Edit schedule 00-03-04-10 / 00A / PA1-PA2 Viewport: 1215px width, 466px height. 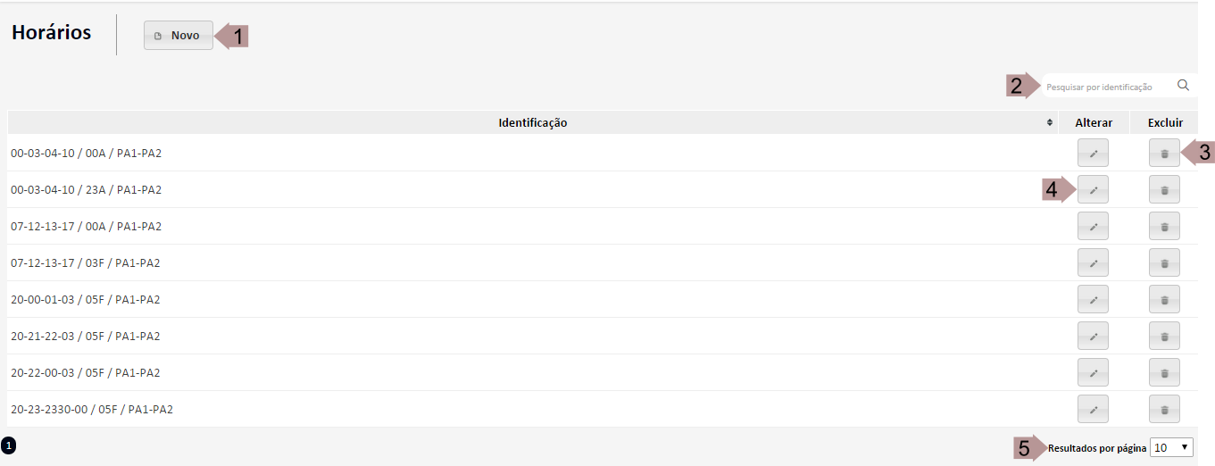click(x=1093, y=154)
